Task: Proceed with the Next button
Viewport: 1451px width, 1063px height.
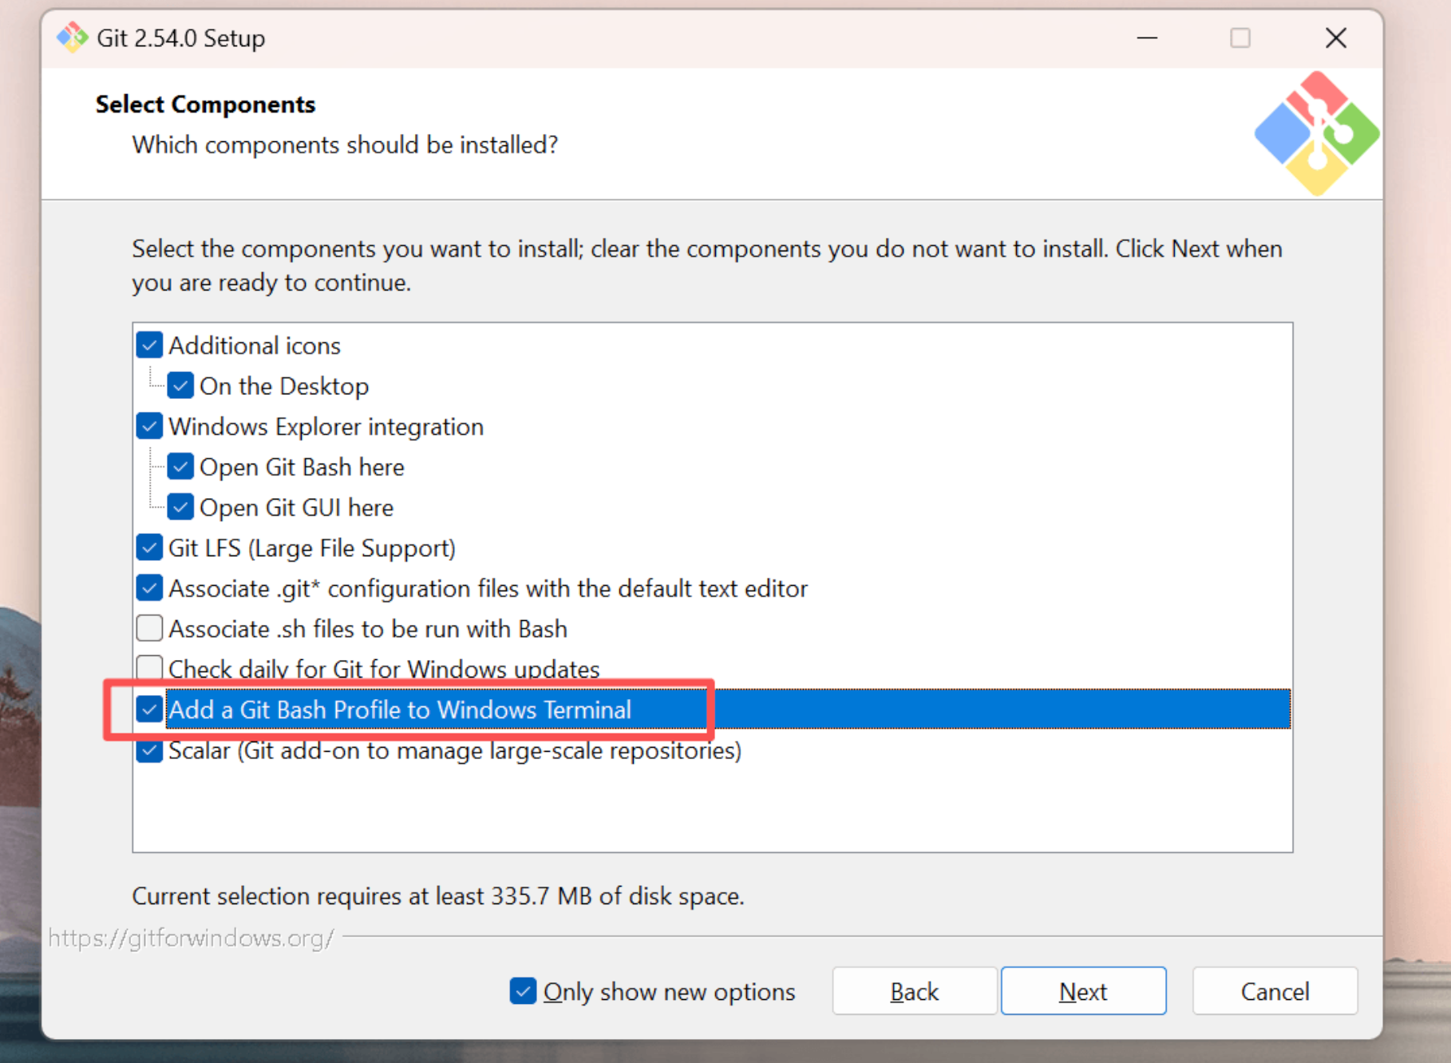Action: [1083, 991]
